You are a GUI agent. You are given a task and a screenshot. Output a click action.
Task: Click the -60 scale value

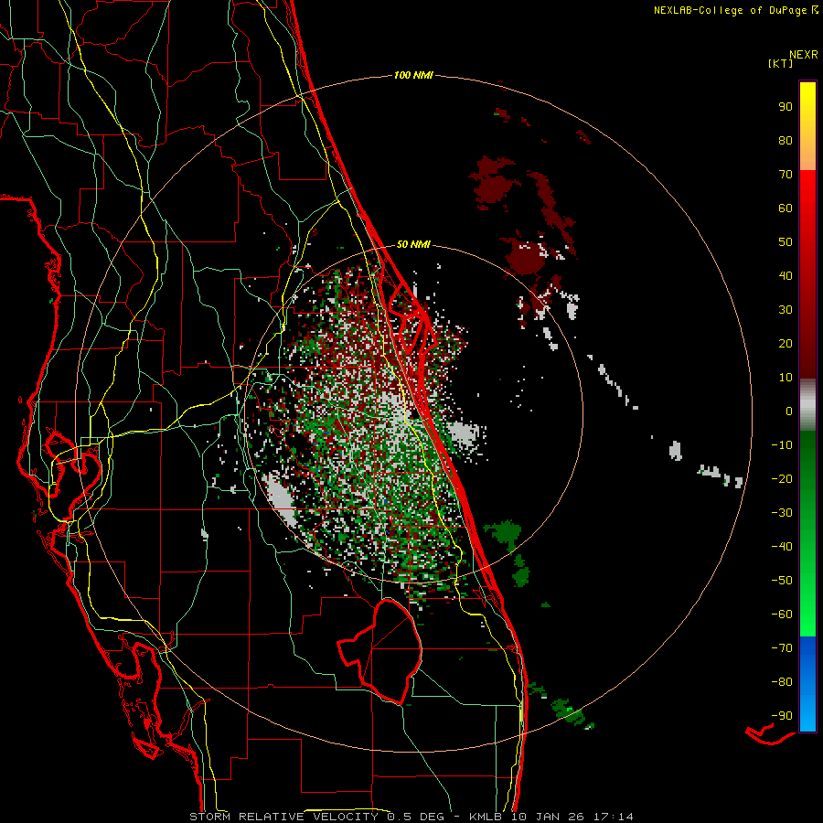coord(782,615)
